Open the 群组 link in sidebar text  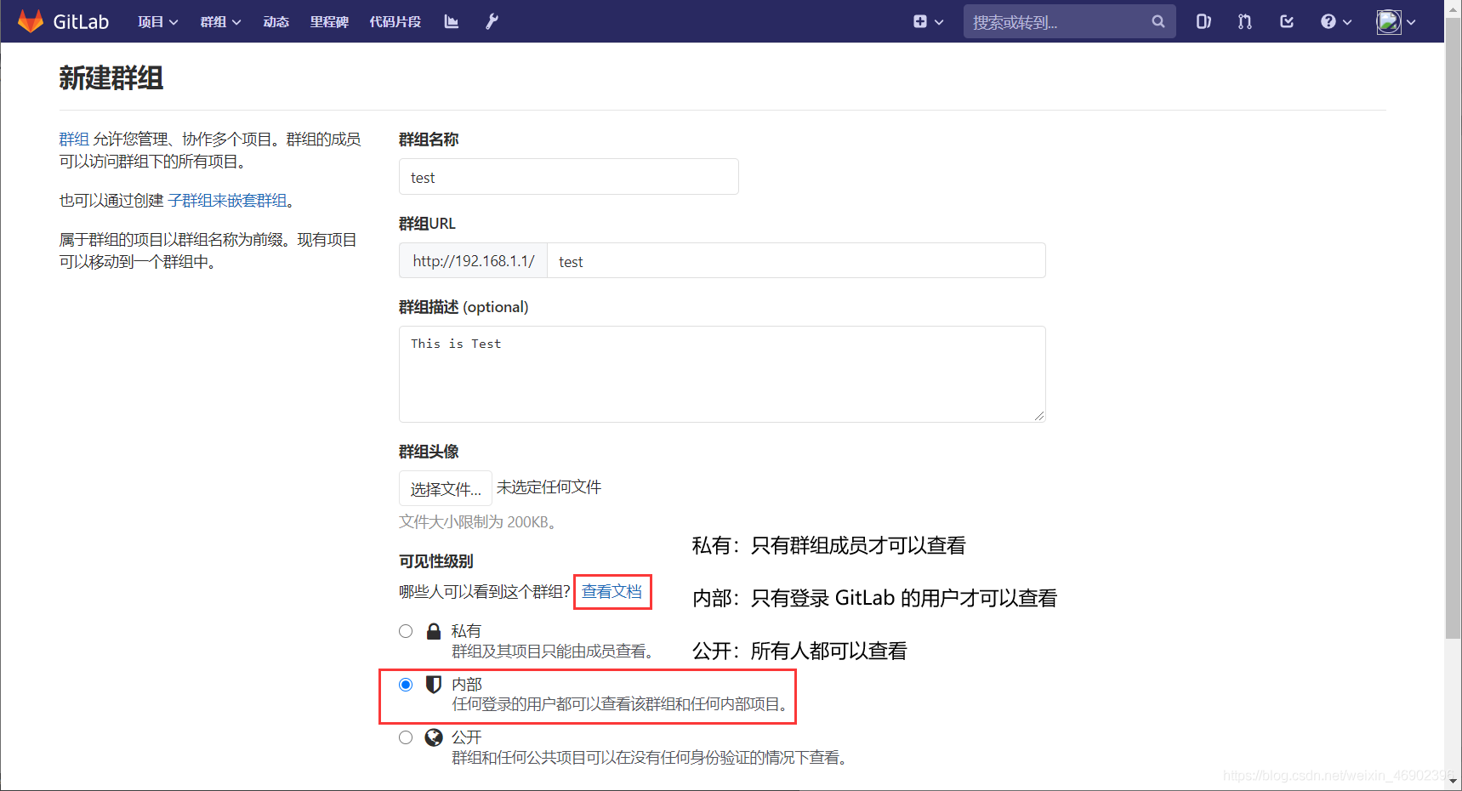tap(74, 139)
